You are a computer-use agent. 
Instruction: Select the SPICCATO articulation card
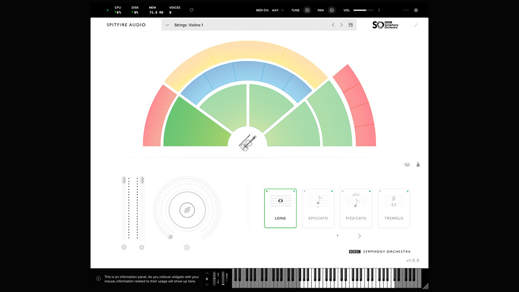point(318,208)
